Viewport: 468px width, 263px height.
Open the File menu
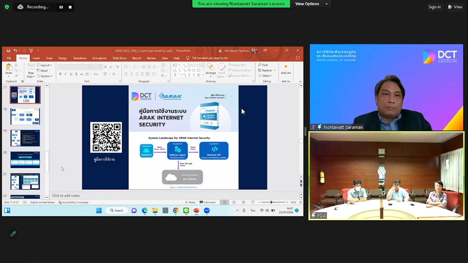point(9,58)
